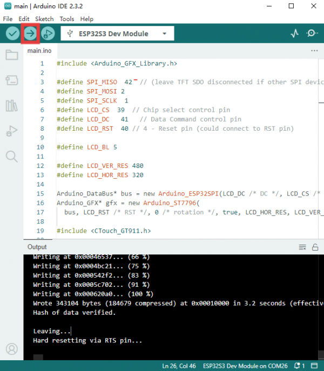Start debugging with the Debug toolbar button
The height and width of the screenshot is (371, 324).
[x=48, y=33]
